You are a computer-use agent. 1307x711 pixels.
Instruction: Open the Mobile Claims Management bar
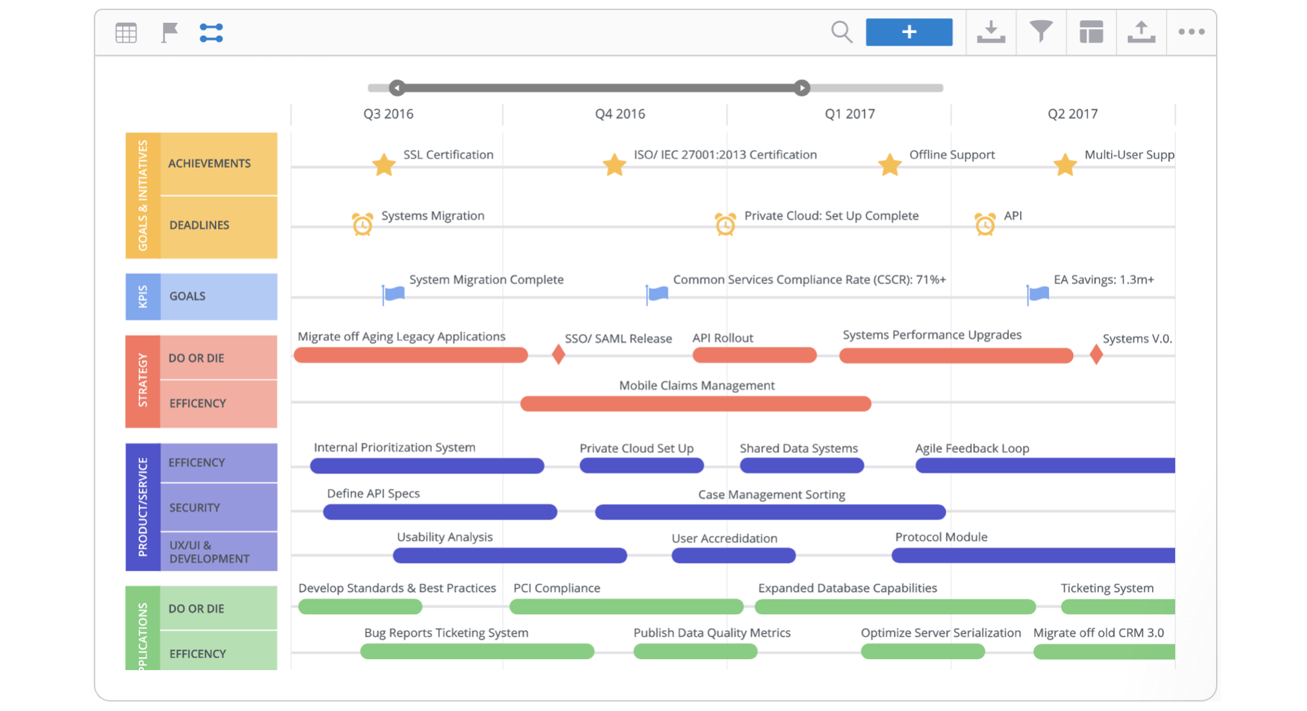pyautogui.click(x=695, y=404)
